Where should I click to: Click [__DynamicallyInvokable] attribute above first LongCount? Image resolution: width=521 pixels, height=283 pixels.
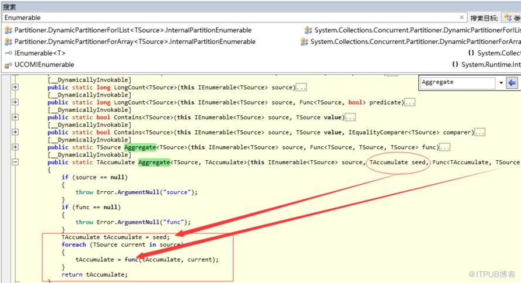point(90,80)
